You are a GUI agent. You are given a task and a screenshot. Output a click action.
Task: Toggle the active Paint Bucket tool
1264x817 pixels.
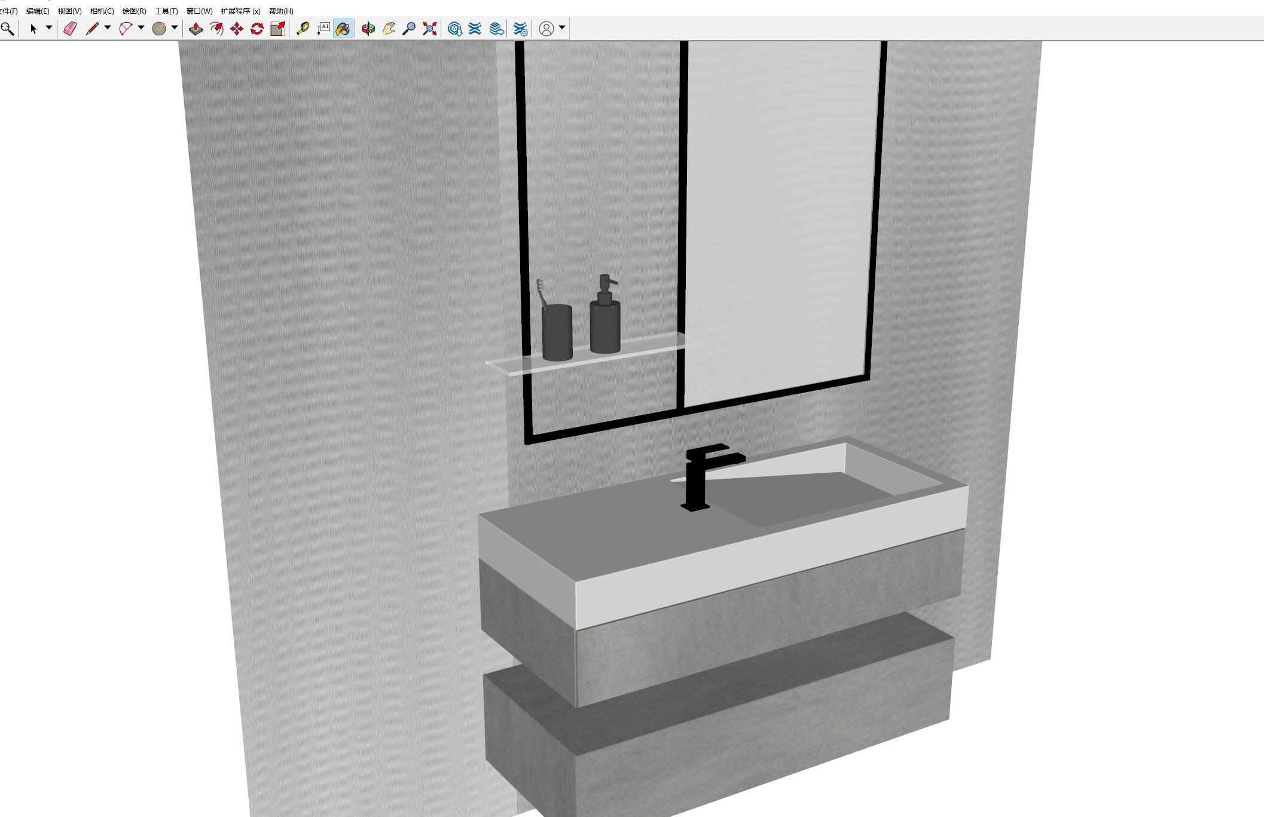[x=343, y=29]
